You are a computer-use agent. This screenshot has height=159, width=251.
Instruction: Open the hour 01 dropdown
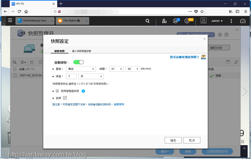point(116,69)
